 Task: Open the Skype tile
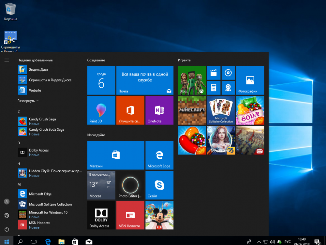click(x=159, y=185)
